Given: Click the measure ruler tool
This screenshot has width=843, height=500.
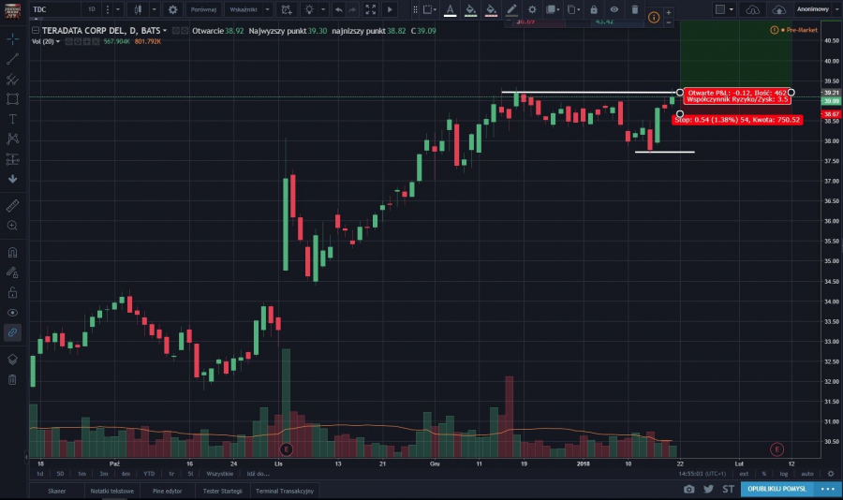Looking at the screenshot, I should pyautogui.click(x=12, y=204).
